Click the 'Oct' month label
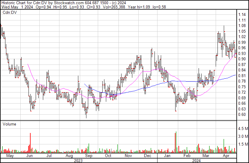This screenshot has height=163, width=249. (108, 156)
